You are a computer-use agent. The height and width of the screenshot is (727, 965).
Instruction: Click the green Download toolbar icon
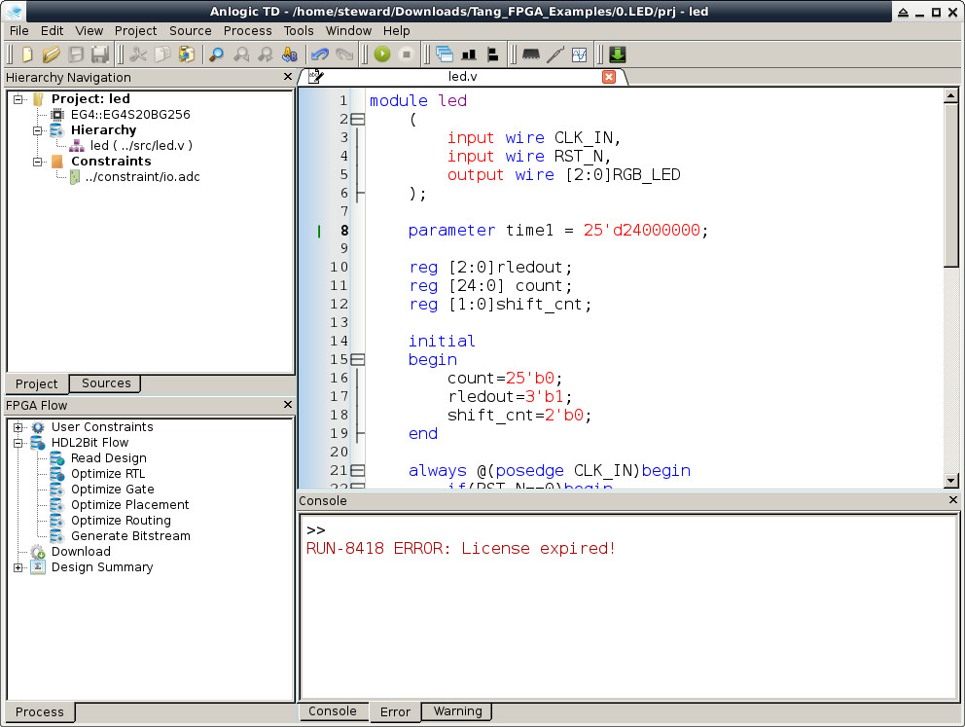[x=618, y=55]
